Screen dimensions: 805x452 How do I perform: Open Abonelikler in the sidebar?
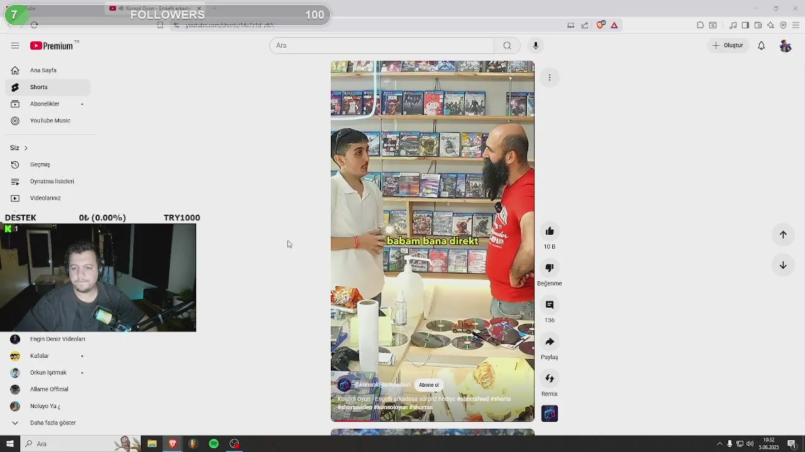click(x=48, y=104)
